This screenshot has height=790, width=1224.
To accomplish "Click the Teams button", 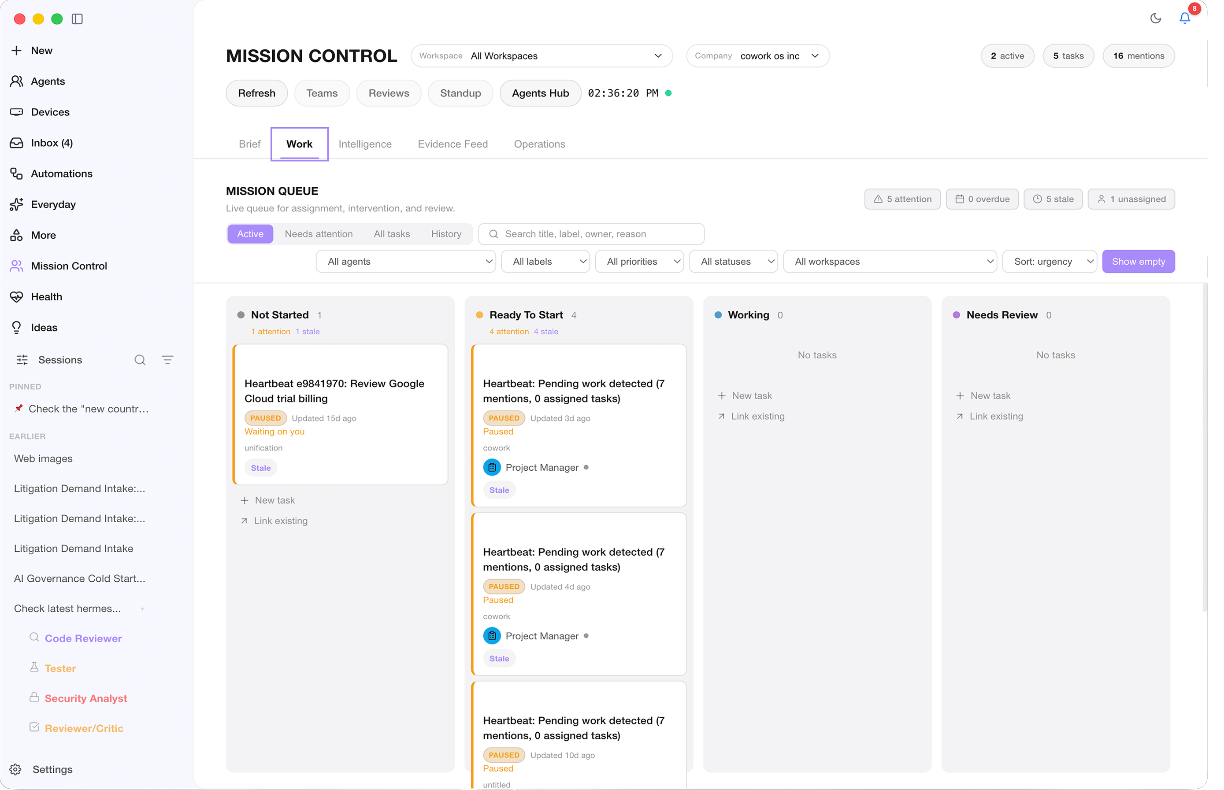I will click(x=322, y=93).
